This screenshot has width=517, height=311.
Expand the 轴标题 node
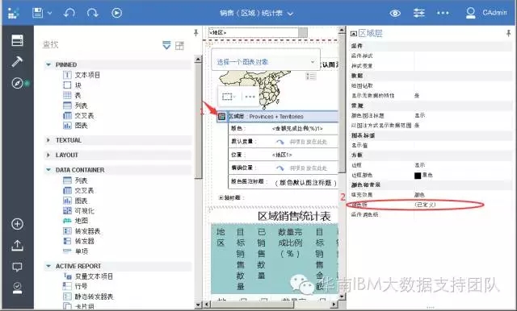tap(221, 197)
